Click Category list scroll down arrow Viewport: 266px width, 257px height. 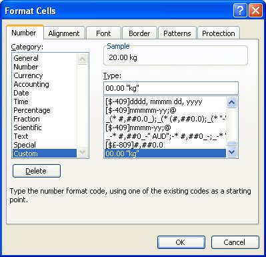coord(82,152)
